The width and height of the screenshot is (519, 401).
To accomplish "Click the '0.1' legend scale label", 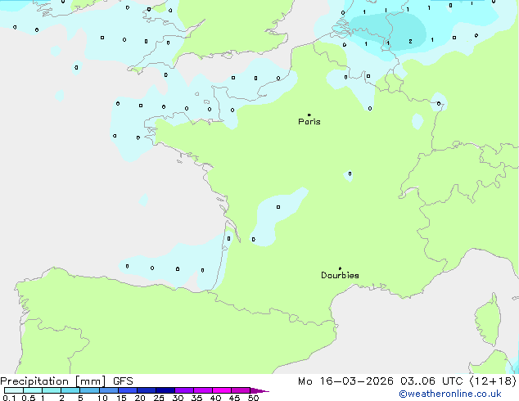I will click(x=9, y=398).
